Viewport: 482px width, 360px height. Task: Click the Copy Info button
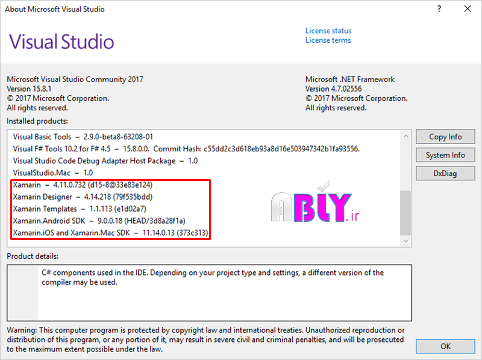pos(445,137)
